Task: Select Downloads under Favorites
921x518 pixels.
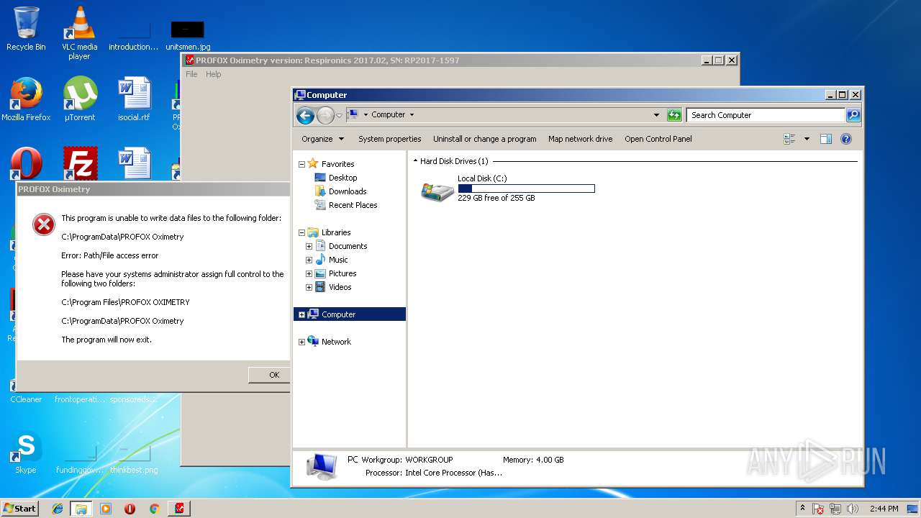Action: (x=348, y=191)
